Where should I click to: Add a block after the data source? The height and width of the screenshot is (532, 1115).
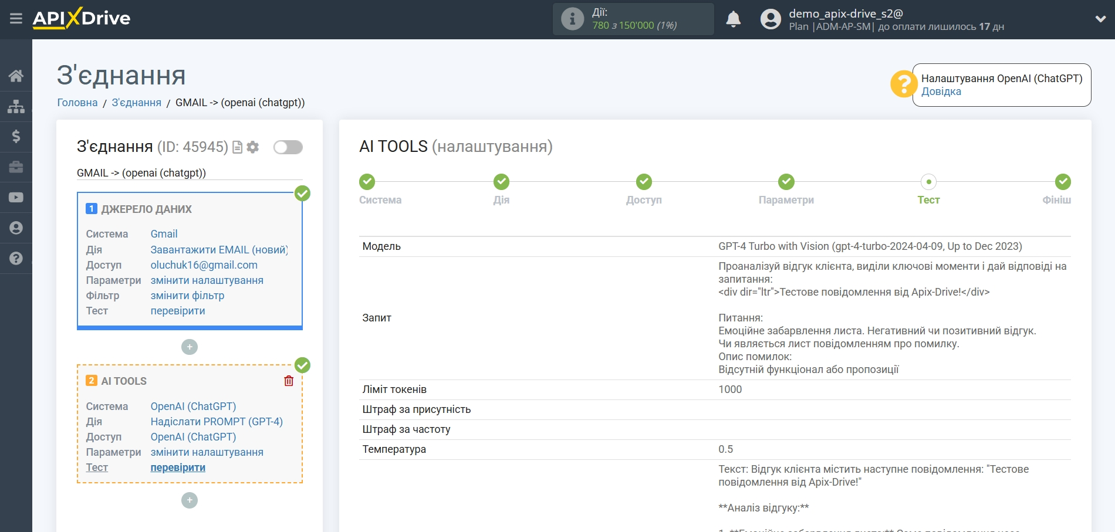click(x=190, y=347)
